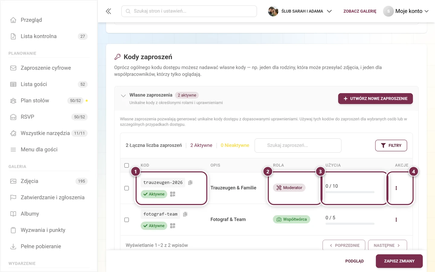
Task: Open the Ślub Sarah i Adama dropdown
Action: (300, 11)
